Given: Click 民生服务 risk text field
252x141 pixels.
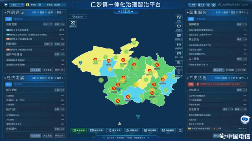Looking at the screenshot, I should coord(221,19).
